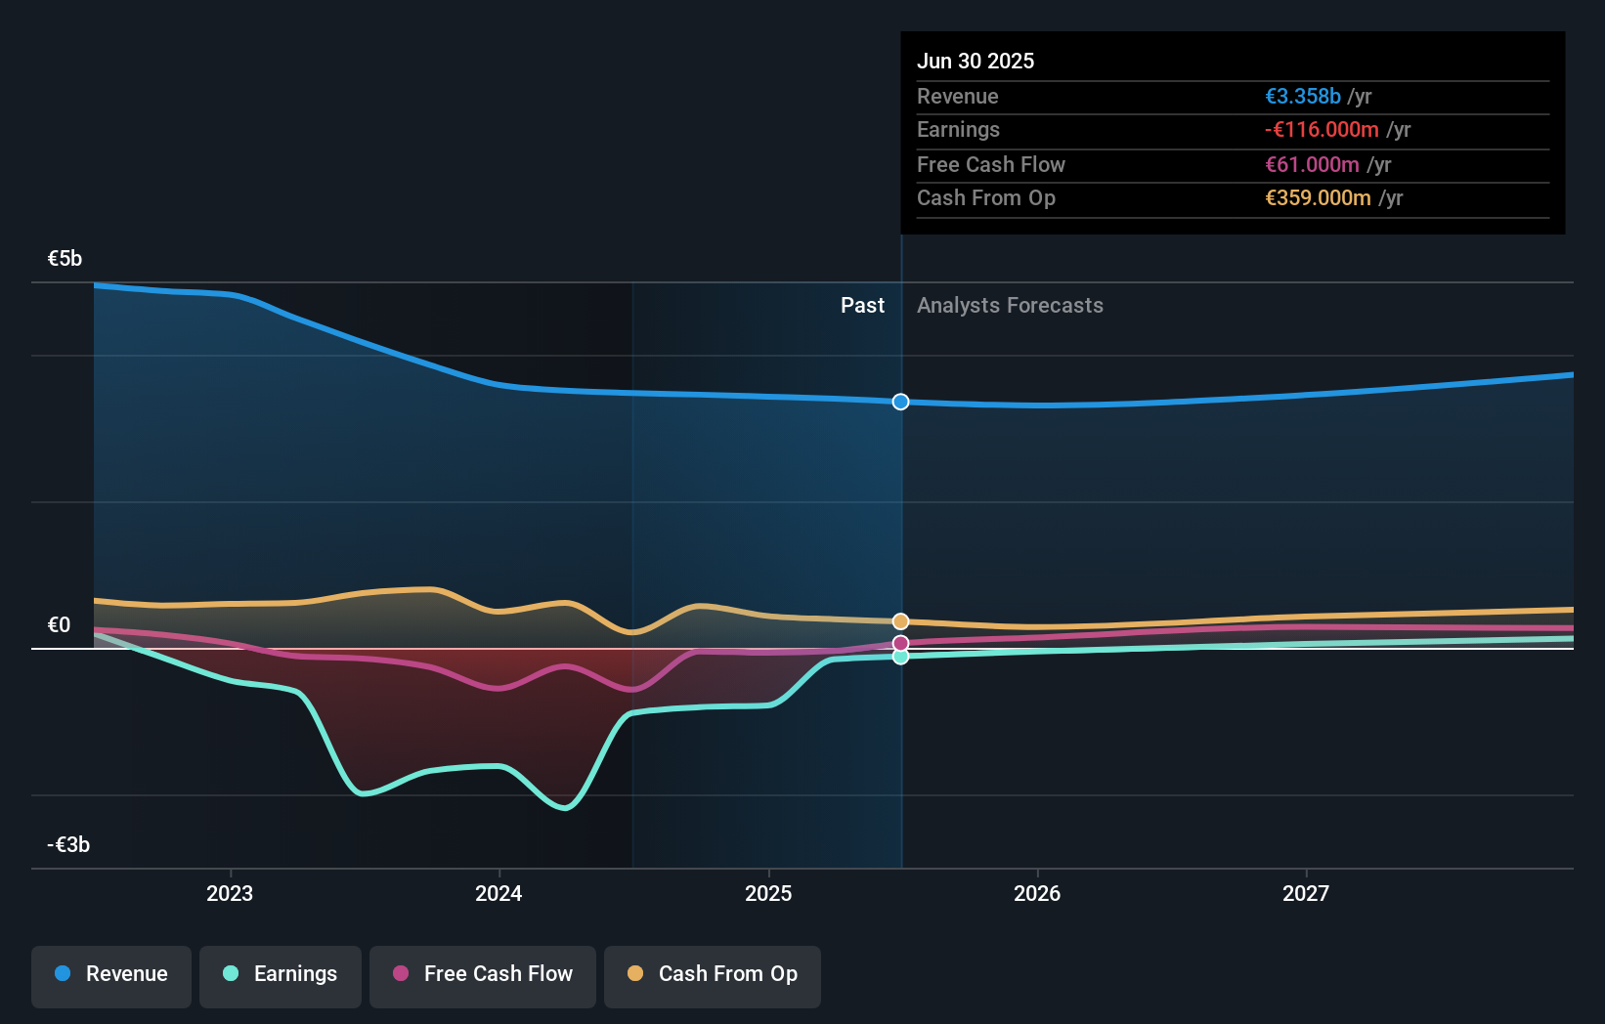The width and height of the screenshot is (1605, 1024).
Task: Toggle the Earnings series visibility
Action: [281, 976]
